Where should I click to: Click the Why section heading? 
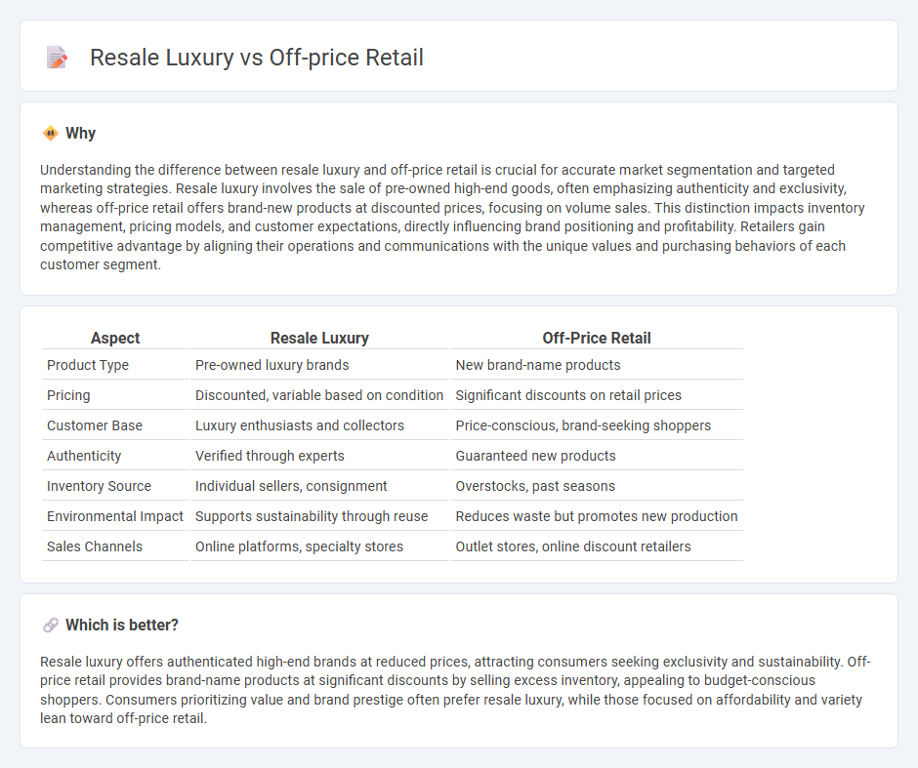(80, 134)
